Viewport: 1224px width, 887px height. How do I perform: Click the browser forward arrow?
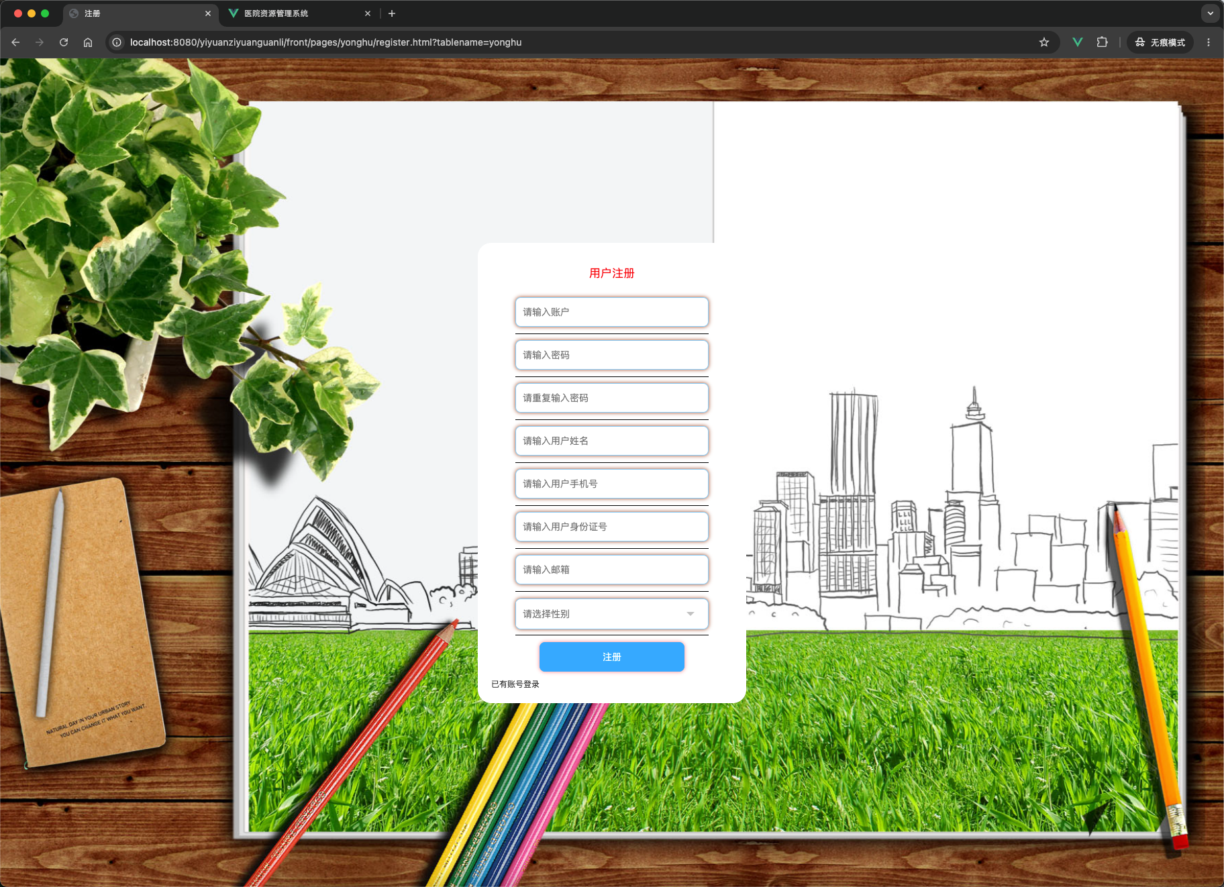pyautogui.click(x=40, y=42)
